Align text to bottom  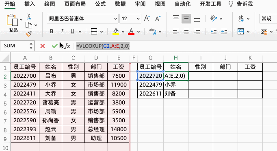tap(197, 20)
